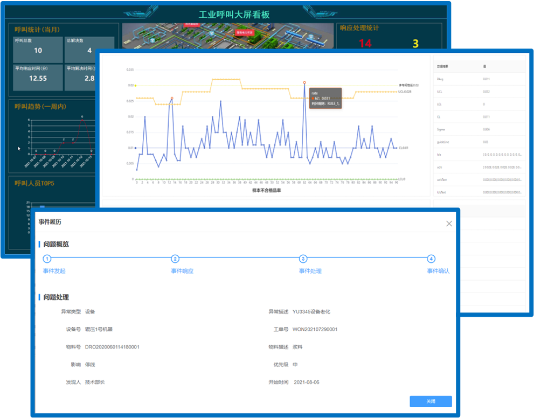534x418 pixels.
Task: Select step 4 circle 事件确认
Action: pos(431,259)
